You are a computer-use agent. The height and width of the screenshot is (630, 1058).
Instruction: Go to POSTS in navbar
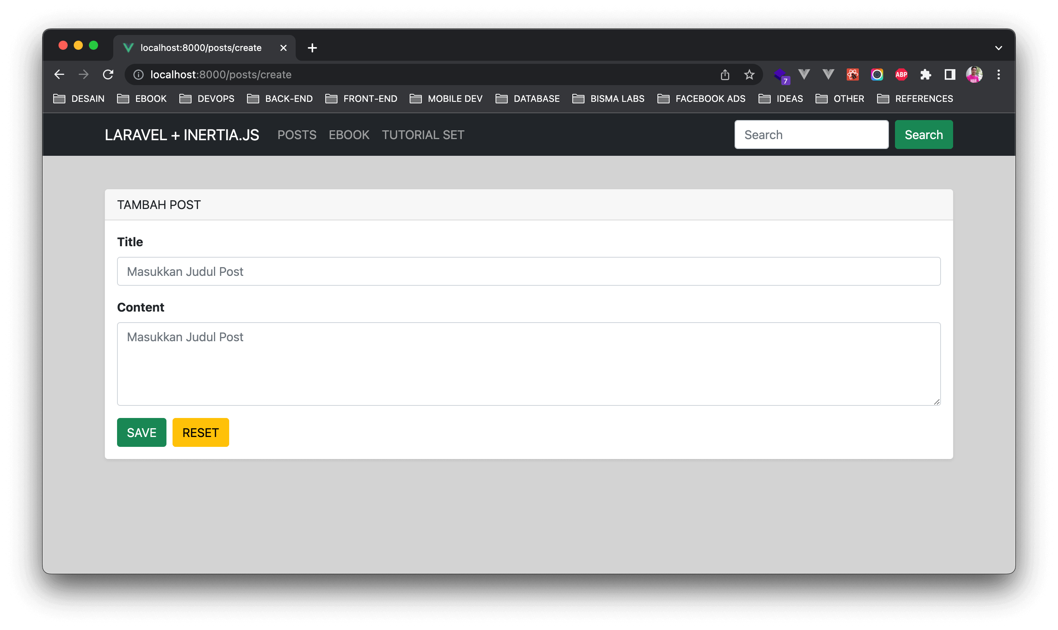point(297,135)
